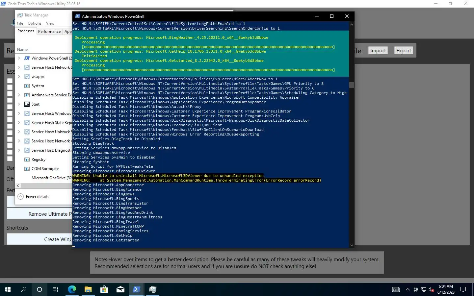Open the Mail app from the taskbar
This screenshot has width=474, height=296.
coord(120,289)
